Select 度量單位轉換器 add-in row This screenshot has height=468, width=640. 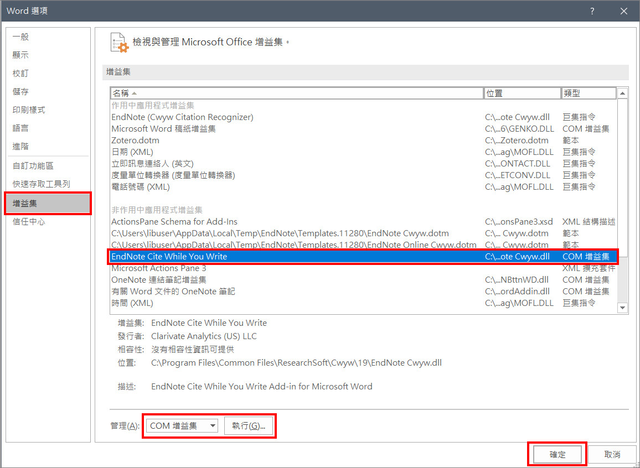pos(364,175)
